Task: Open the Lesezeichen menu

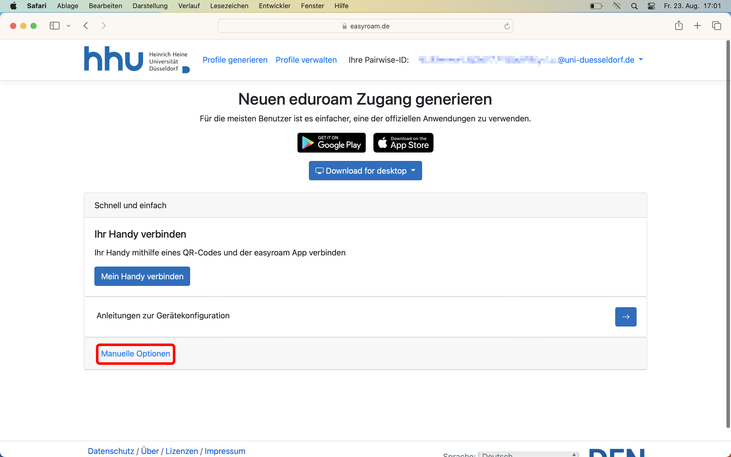Action: 229,6
